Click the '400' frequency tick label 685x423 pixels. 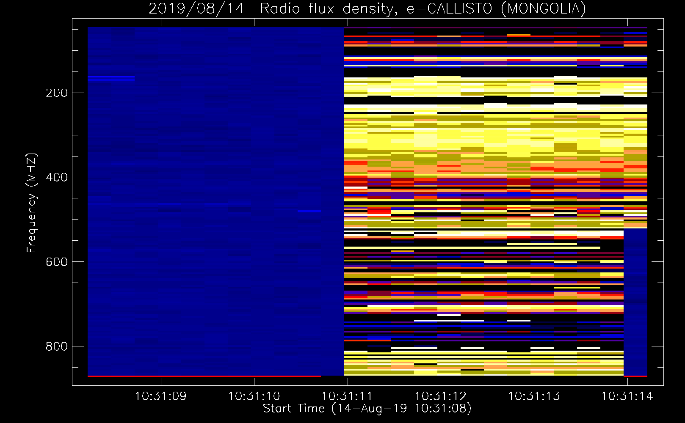[x=57, y=177]
